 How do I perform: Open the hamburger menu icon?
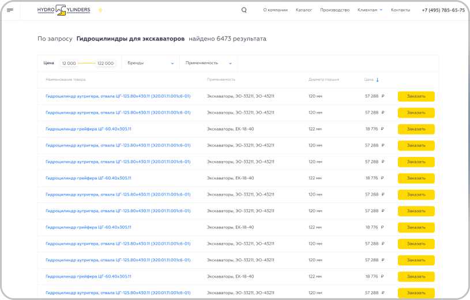(x=10, y=10)
